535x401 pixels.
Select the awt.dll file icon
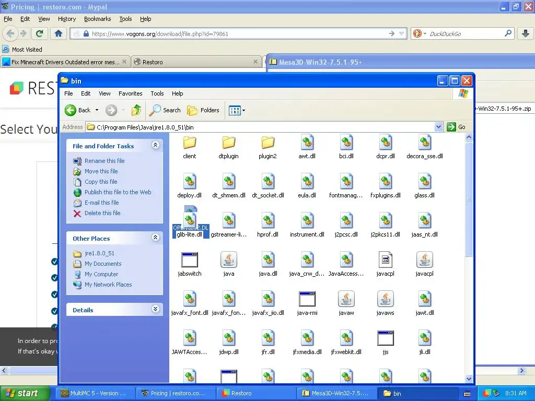coord(307,143)
